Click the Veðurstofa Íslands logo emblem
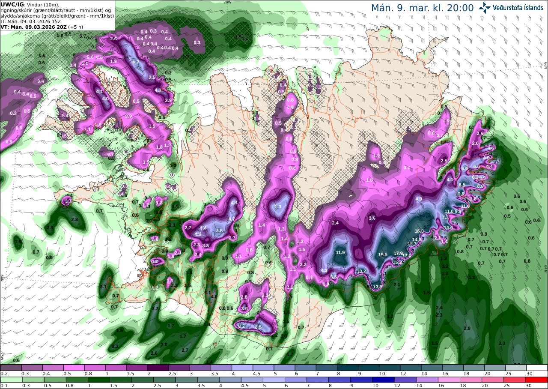The width and height of the screenshot is (548, 389). (x=485, y=8)
